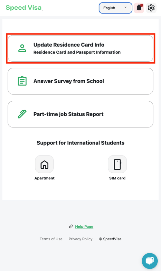This screenshot has width=161, height=271.
Task: Click the SIM card phone icon
Action: (x=117, y=164)
